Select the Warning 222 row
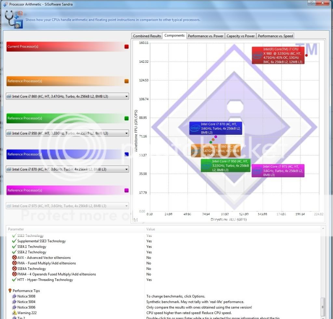The width and height of the screenshot is (333, 319). [164, 313]
